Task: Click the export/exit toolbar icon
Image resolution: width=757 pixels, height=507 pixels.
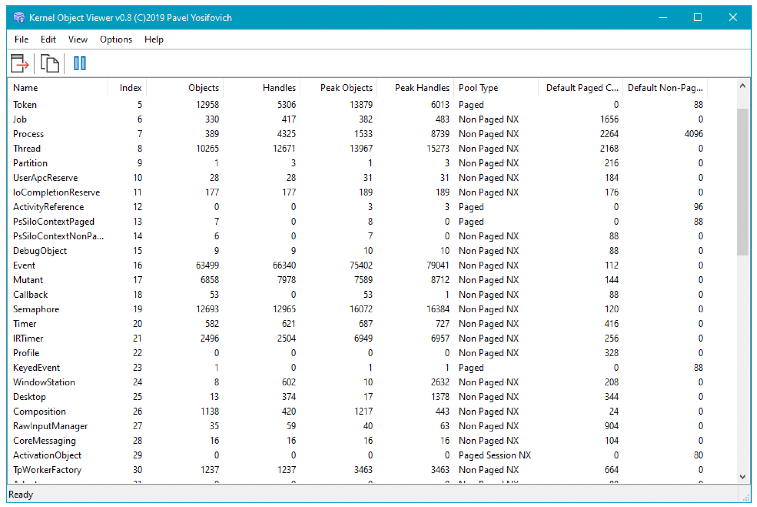Action: tap(20, 63)
